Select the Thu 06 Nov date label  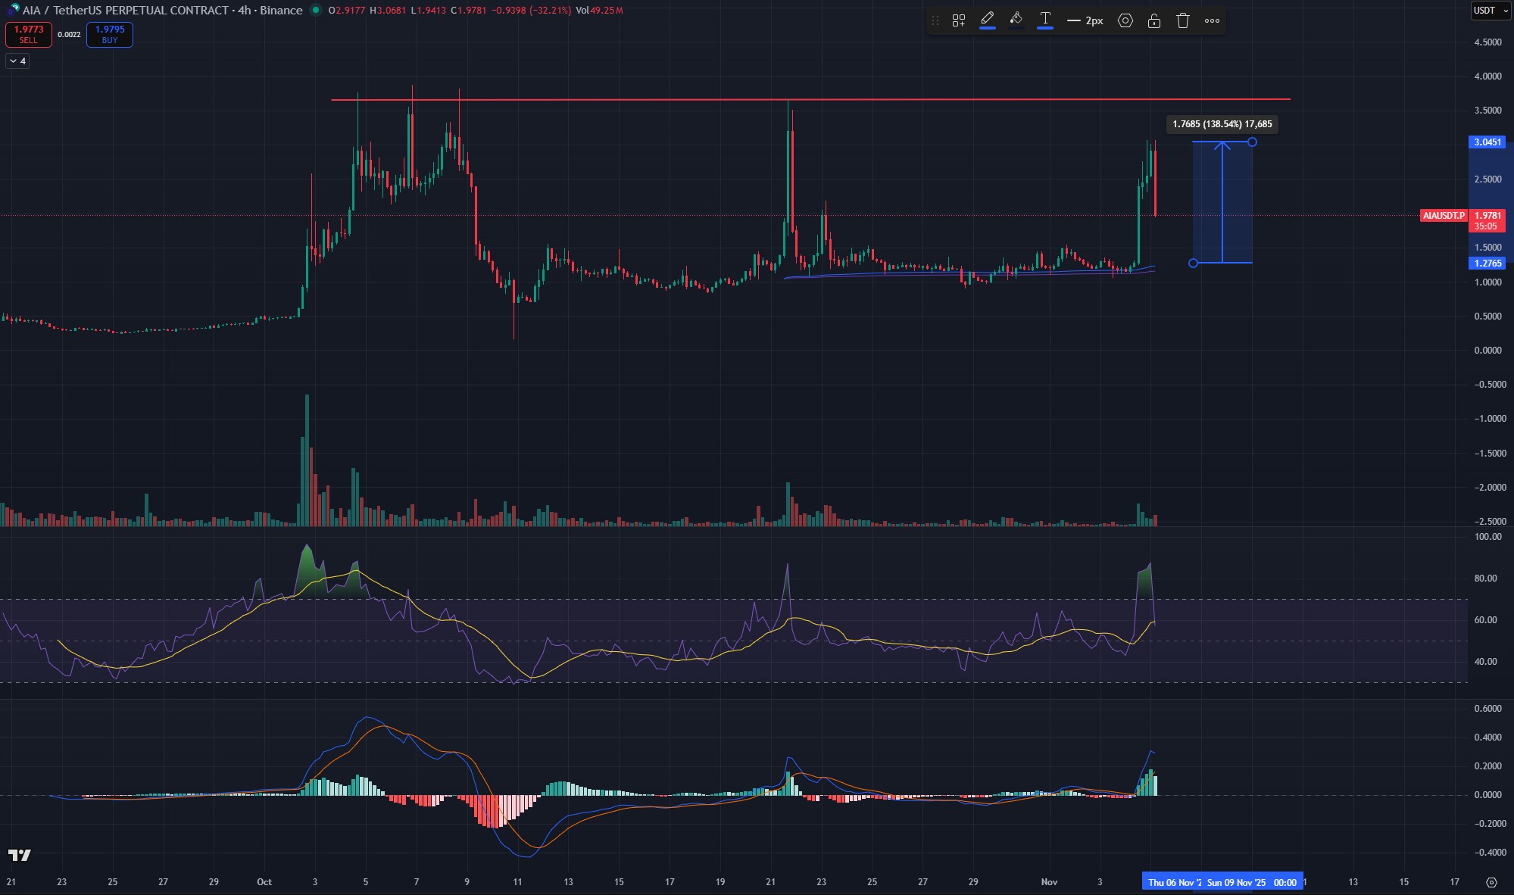[1175, 881]
